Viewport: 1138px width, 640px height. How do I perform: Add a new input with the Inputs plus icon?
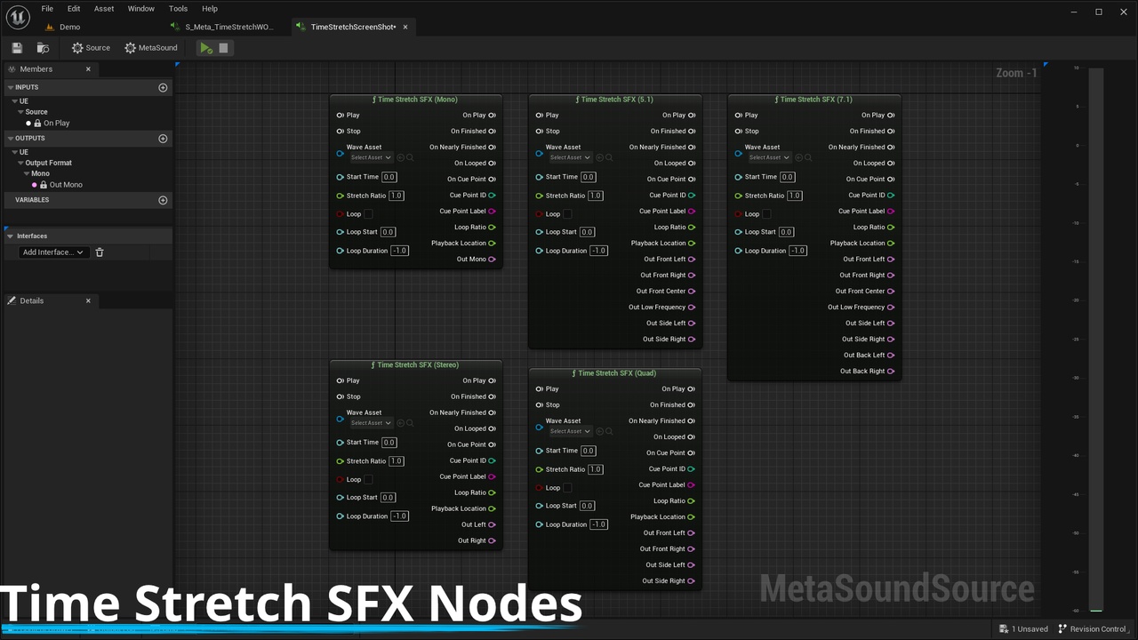pyautogui.click(x=163, y=87)
